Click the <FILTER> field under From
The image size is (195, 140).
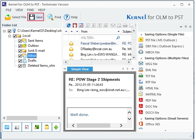tap(100, 38)
